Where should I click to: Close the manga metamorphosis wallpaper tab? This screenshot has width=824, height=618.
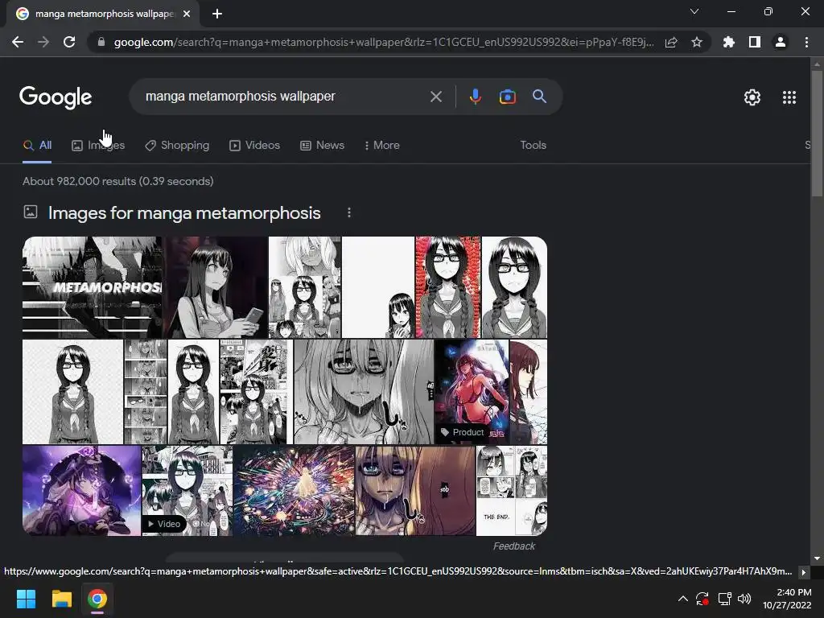pos(187,14)
